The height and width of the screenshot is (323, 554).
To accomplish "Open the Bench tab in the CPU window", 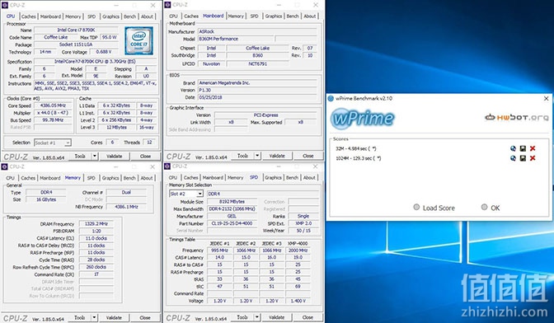I will [129, 16].
